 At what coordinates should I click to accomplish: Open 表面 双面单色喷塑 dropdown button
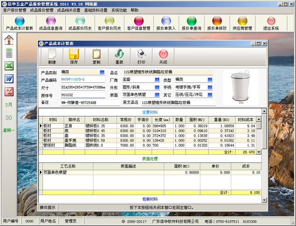[157, 95]
